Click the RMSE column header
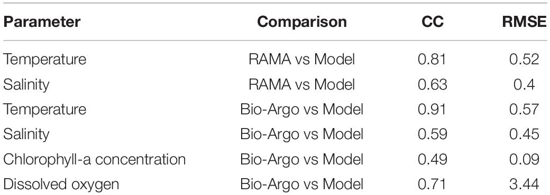Screen dimensions: 550x195 (524, 22)
